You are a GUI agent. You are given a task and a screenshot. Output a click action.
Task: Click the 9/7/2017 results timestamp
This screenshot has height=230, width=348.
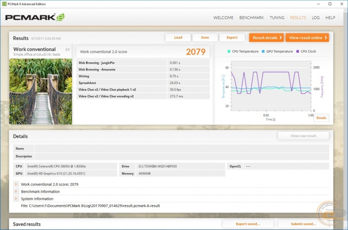[46, 39]
